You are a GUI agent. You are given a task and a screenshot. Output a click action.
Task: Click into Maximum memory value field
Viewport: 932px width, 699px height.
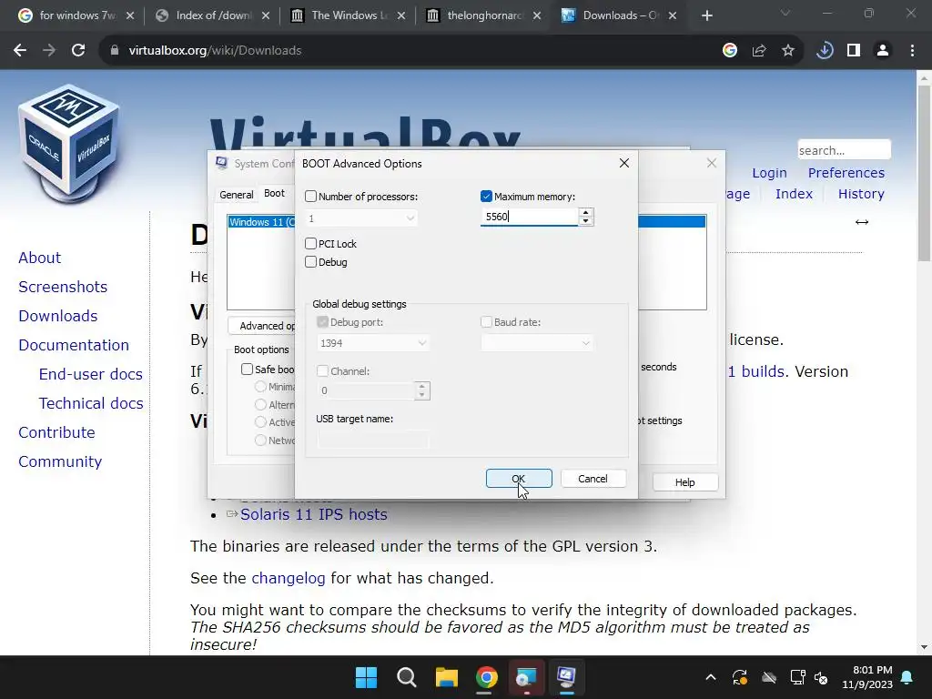point(529,217)
